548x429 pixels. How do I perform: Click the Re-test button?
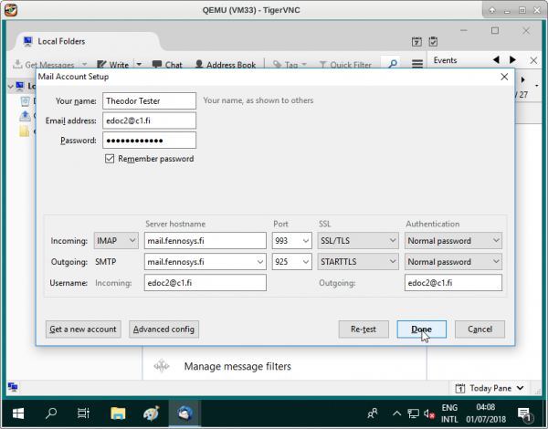(364, 330)
